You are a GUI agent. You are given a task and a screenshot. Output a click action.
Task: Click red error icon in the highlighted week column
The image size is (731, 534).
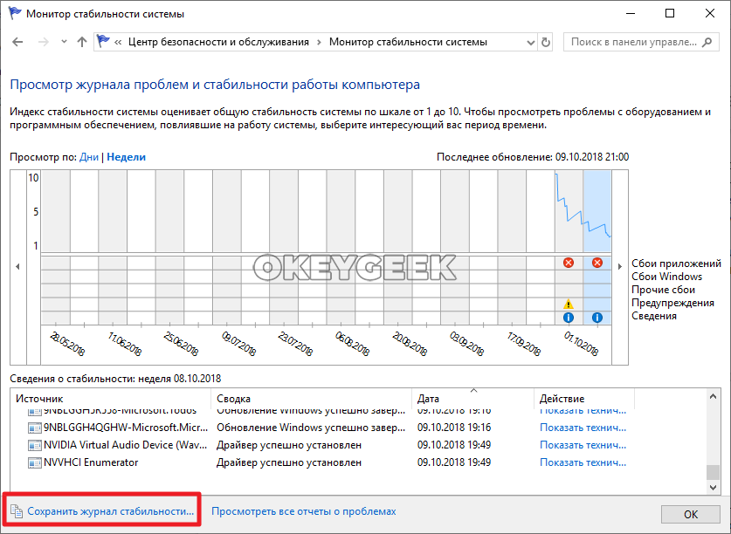pyautogui.click(x=597, y=263)
